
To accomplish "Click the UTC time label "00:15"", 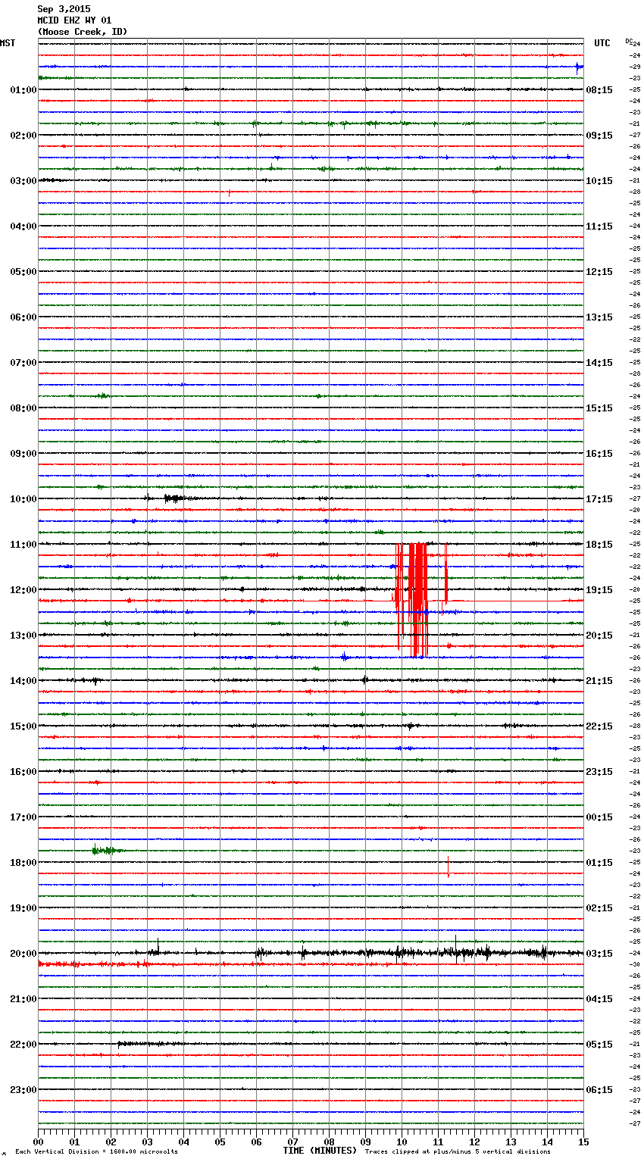I will click(x=599, y=817).
